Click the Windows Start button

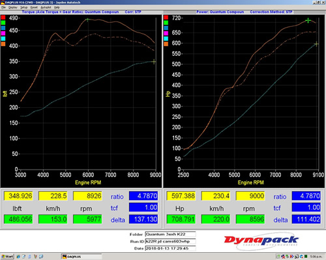pos(7,257)
